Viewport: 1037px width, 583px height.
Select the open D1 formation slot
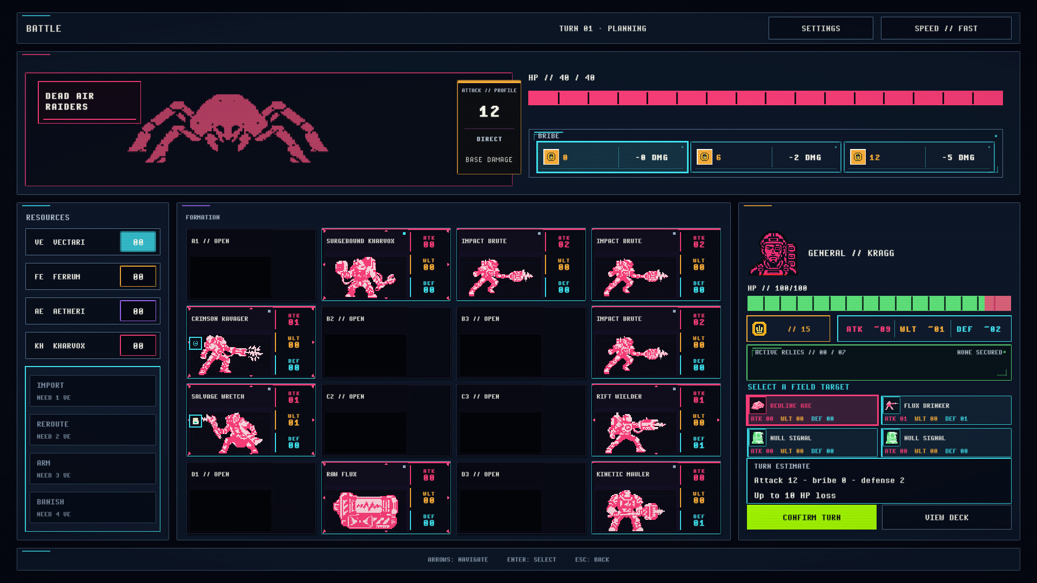click(251, 498)
